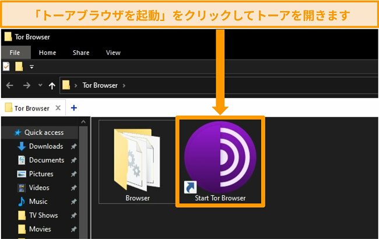This screenshot has height=239, width=379.
Task: Select the Tor Browser window tab
Action: pyautogui.click(x=33, y=108)
